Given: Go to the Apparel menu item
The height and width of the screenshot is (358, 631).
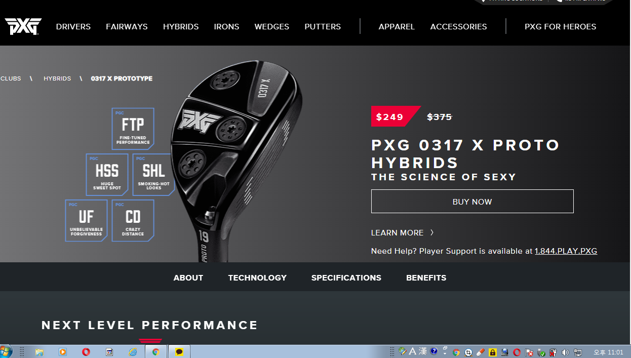Looking at the screenshot, I should 397,27.
